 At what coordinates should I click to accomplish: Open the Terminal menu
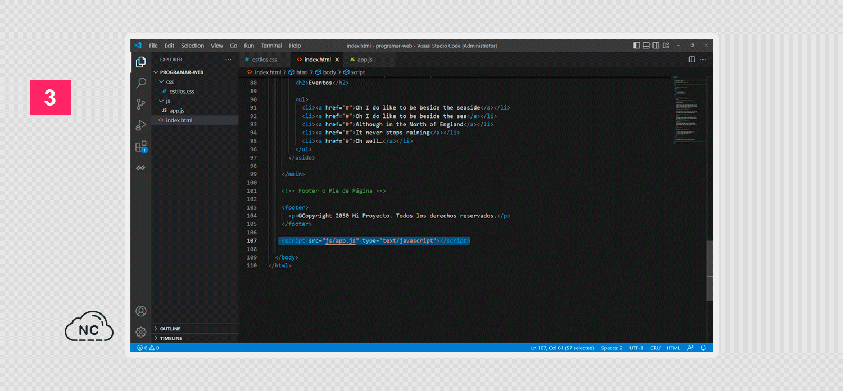pyautogui.click(x=271, y=46)
